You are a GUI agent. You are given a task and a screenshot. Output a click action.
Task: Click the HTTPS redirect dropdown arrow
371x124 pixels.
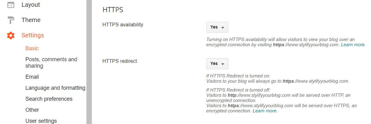(223, 64)
